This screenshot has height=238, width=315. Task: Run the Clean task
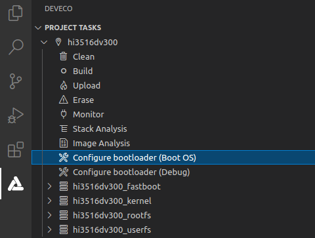83,57
